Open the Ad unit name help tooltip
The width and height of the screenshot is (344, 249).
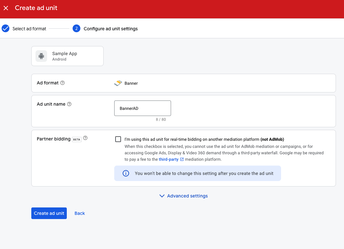click(69, 104)
